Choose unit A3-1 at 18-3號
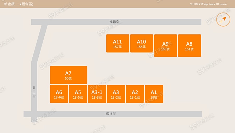235x133 pixels. click(x=97, y=94)
